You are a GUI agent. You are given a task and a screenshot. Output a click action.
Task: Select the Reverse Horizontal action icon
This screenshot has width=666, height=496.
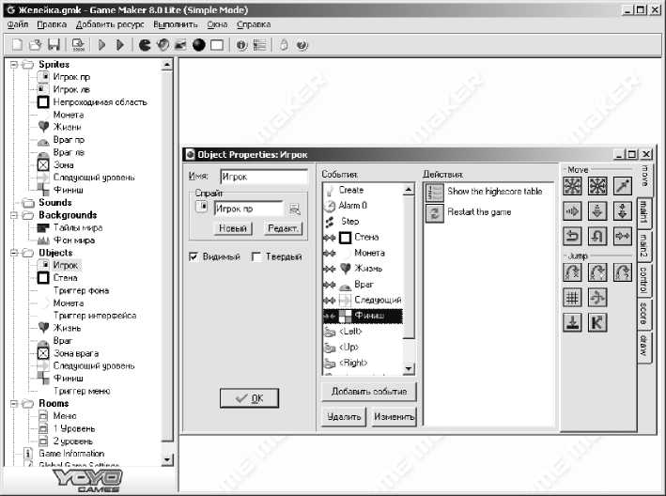[x=572, y=236]
